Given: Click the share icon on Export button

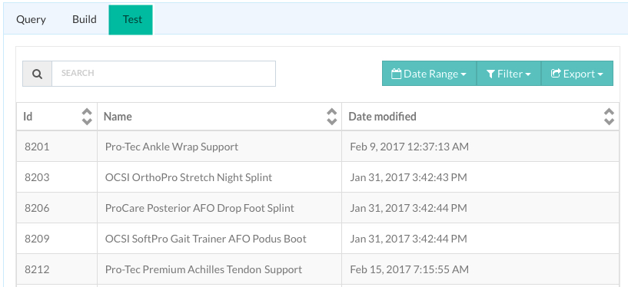Looking at the screenshot, I should [556, 73].
